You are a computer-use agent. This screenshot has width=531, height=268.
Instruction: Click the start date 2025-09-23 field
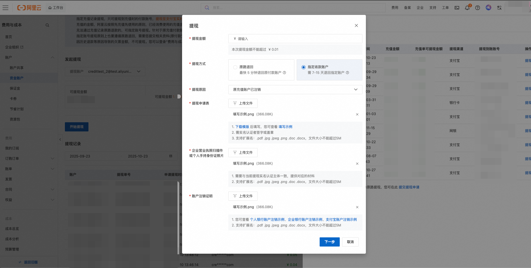(80, 156)
